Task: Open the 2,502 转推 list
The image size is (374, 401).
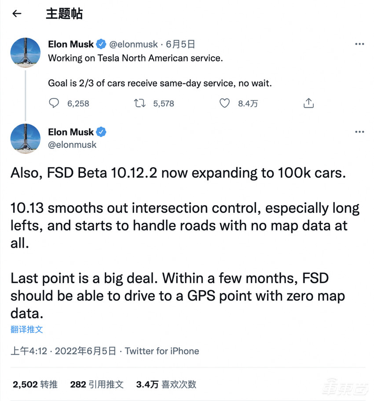Action: coord(34,384)
